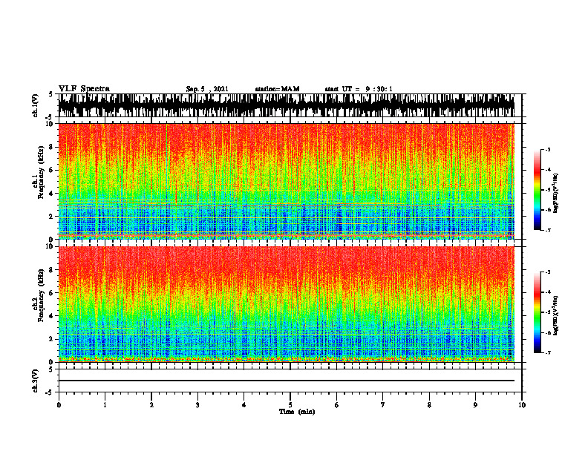Click the '-3' label on ch.1 colorbar
The width and height of the screenshot is (588, 454).
(548, 150)
